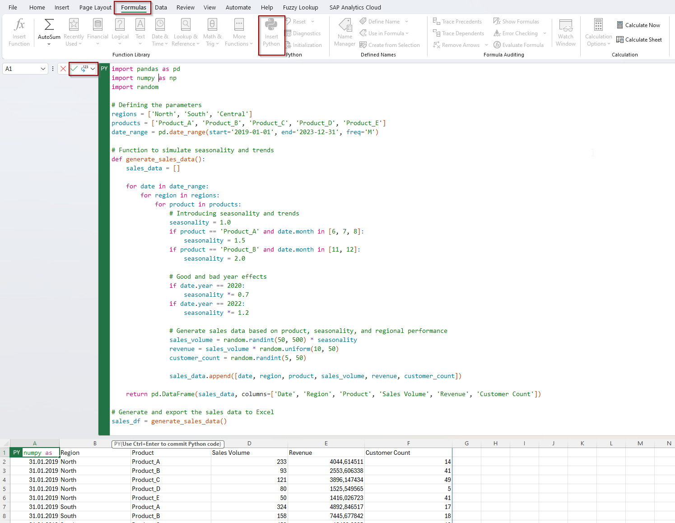Open the Name Manager
Image resolution: width=675 pixels, height=523 pixels.
pos(345,33)
